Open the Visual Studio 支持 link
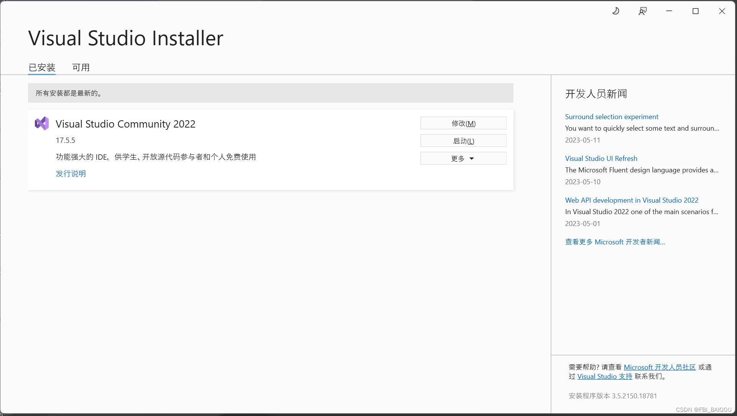This screenshot has width=737, height=416. [604, 376]
